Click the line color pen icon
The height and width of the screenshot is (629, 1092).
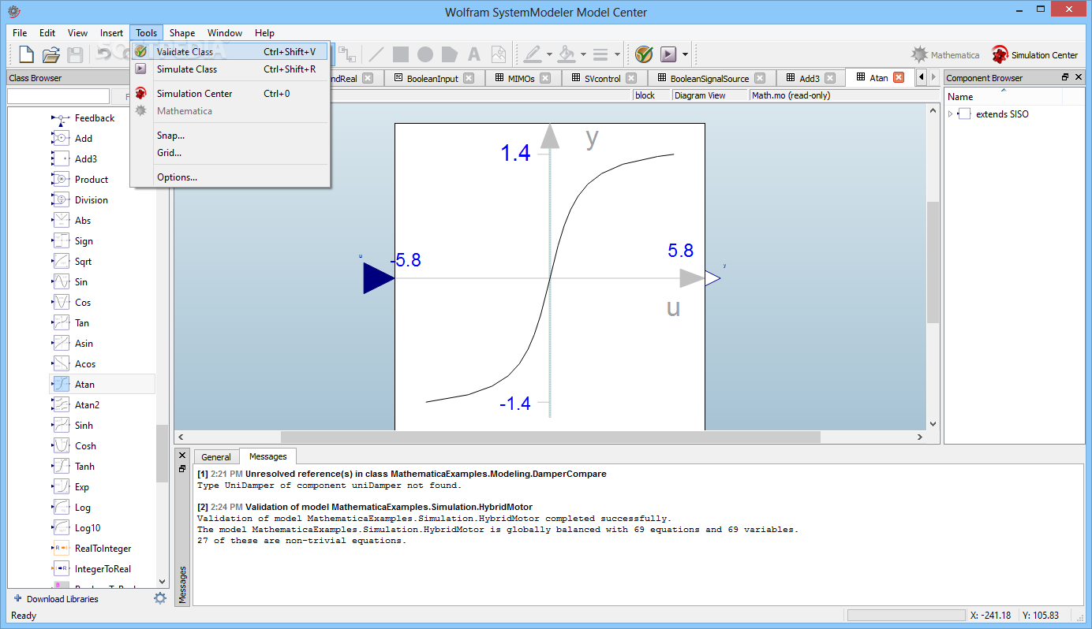tap(533, 54)
